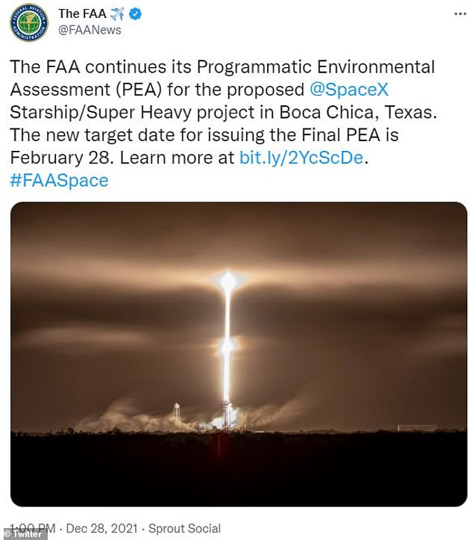Open the FAA seal profile avatar
Screen dimensions: 473x540
(x=29, y=22)
